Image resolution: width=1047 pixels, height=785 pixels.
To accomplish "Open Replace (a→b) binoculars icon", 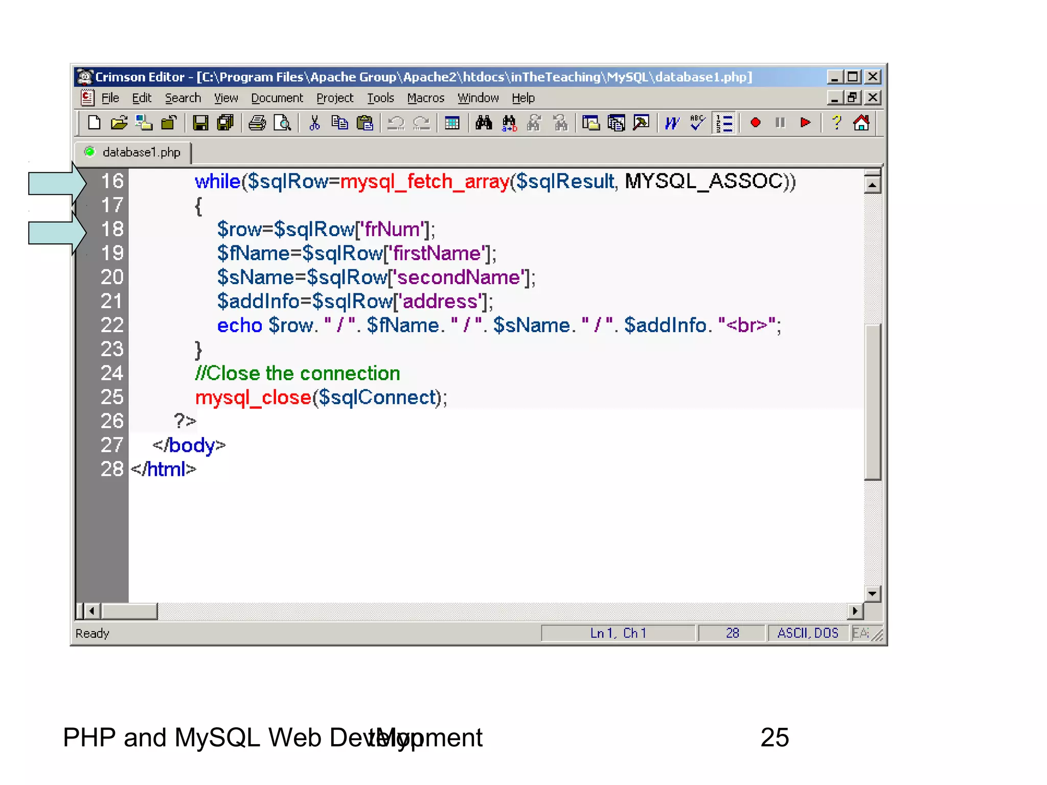I will 509,123.
